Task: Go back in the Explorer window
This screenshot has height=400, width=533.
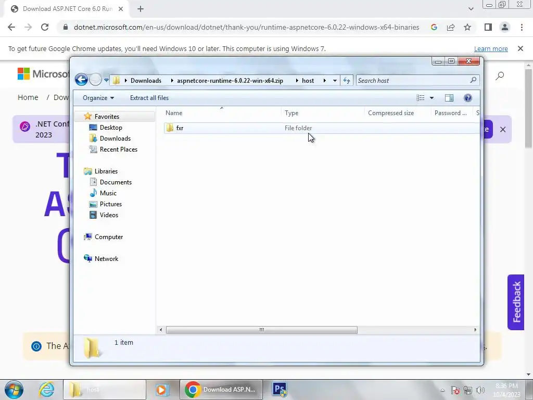Action: (x=81, y=80)
